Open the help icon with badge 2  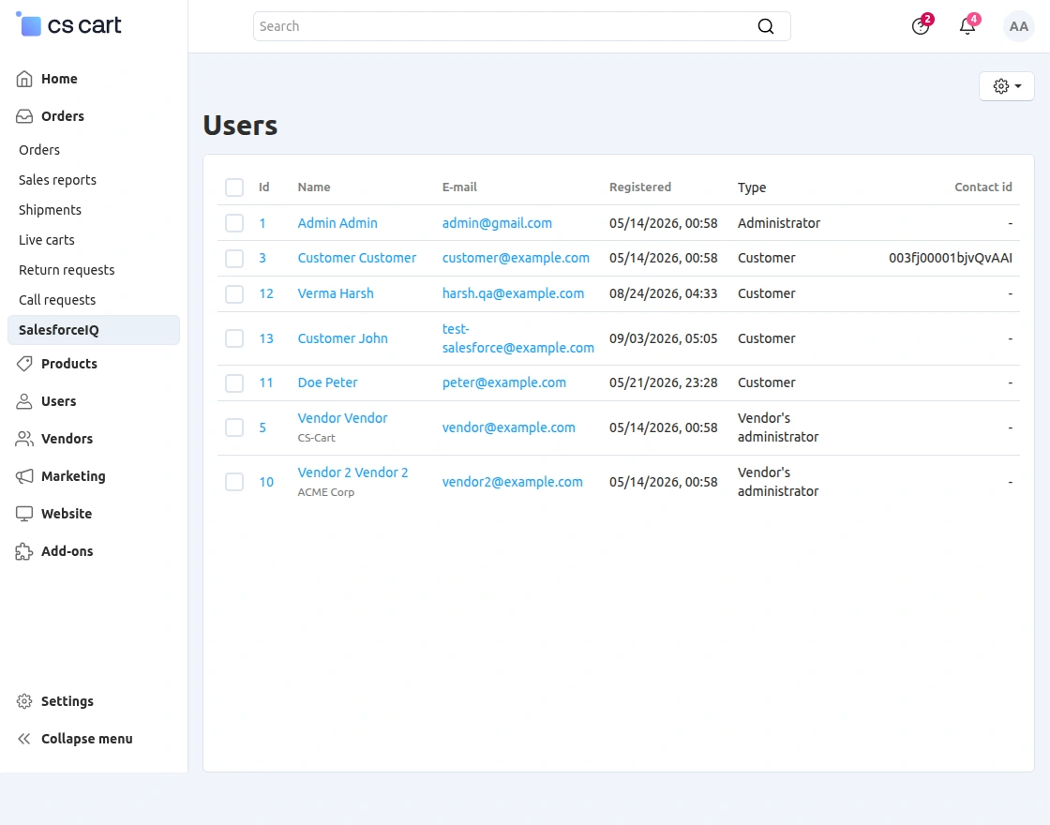coord(921,26)
